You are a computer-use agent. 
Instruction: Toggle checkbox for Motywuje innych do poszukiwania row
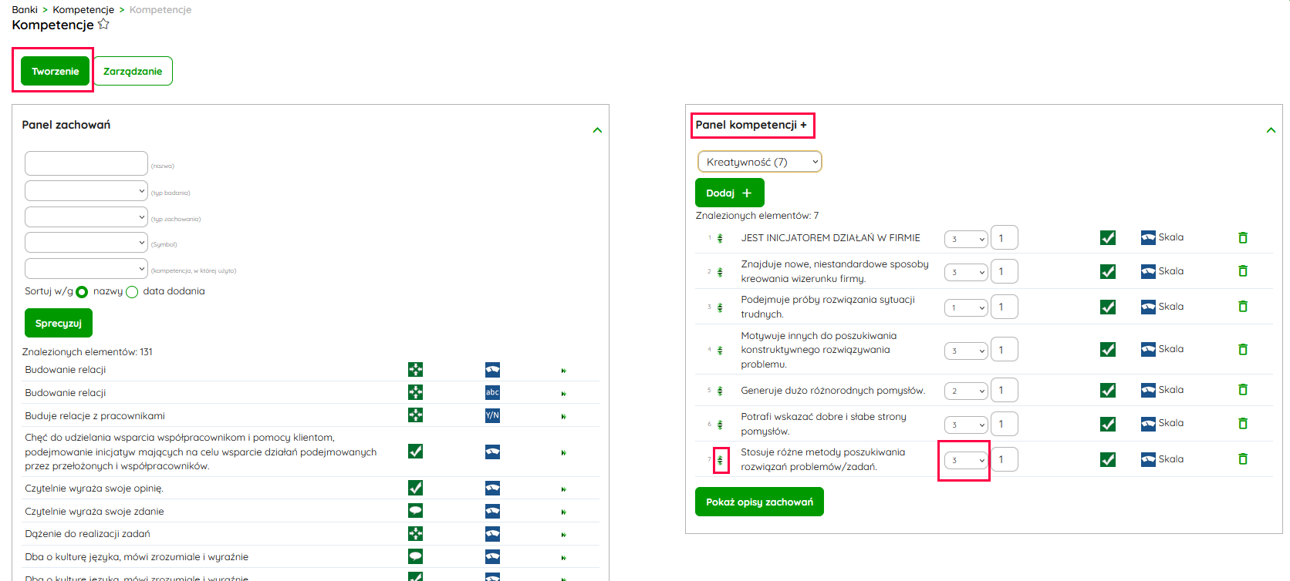click(x=1107, y=350)
